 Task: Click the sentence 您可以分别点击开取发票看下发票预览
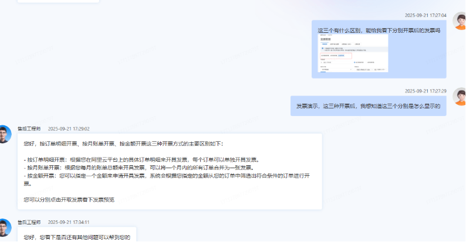click(69, 200)
